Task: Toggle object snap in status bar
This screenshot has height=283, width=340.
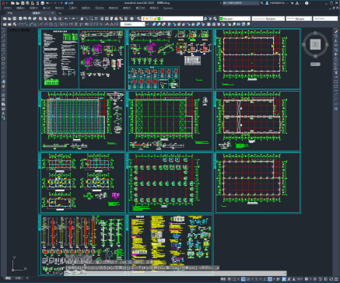Action: [x=270, y=279]
